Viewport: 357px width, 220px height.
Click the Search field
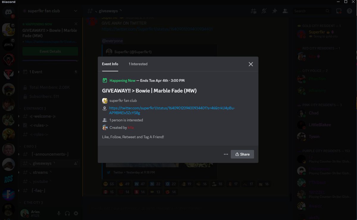(x=312, y=11)
